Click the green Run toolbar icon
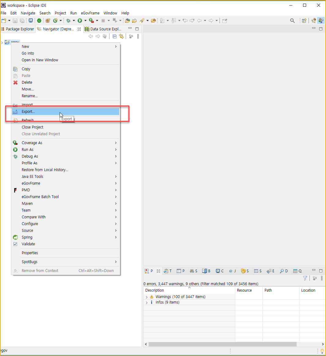Screen dimensions: 326x356 80,21
